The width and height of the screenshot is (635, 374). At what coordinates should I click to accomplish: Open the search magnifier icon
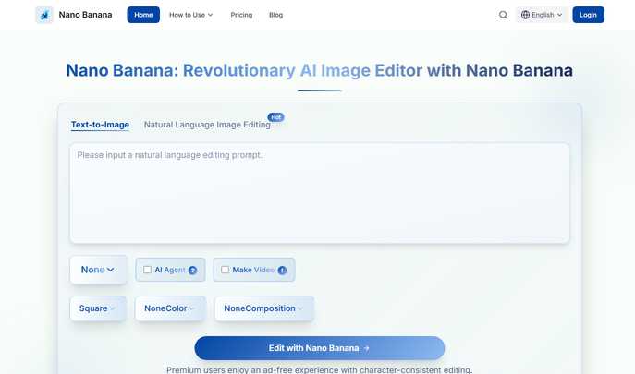click(503, 15)
